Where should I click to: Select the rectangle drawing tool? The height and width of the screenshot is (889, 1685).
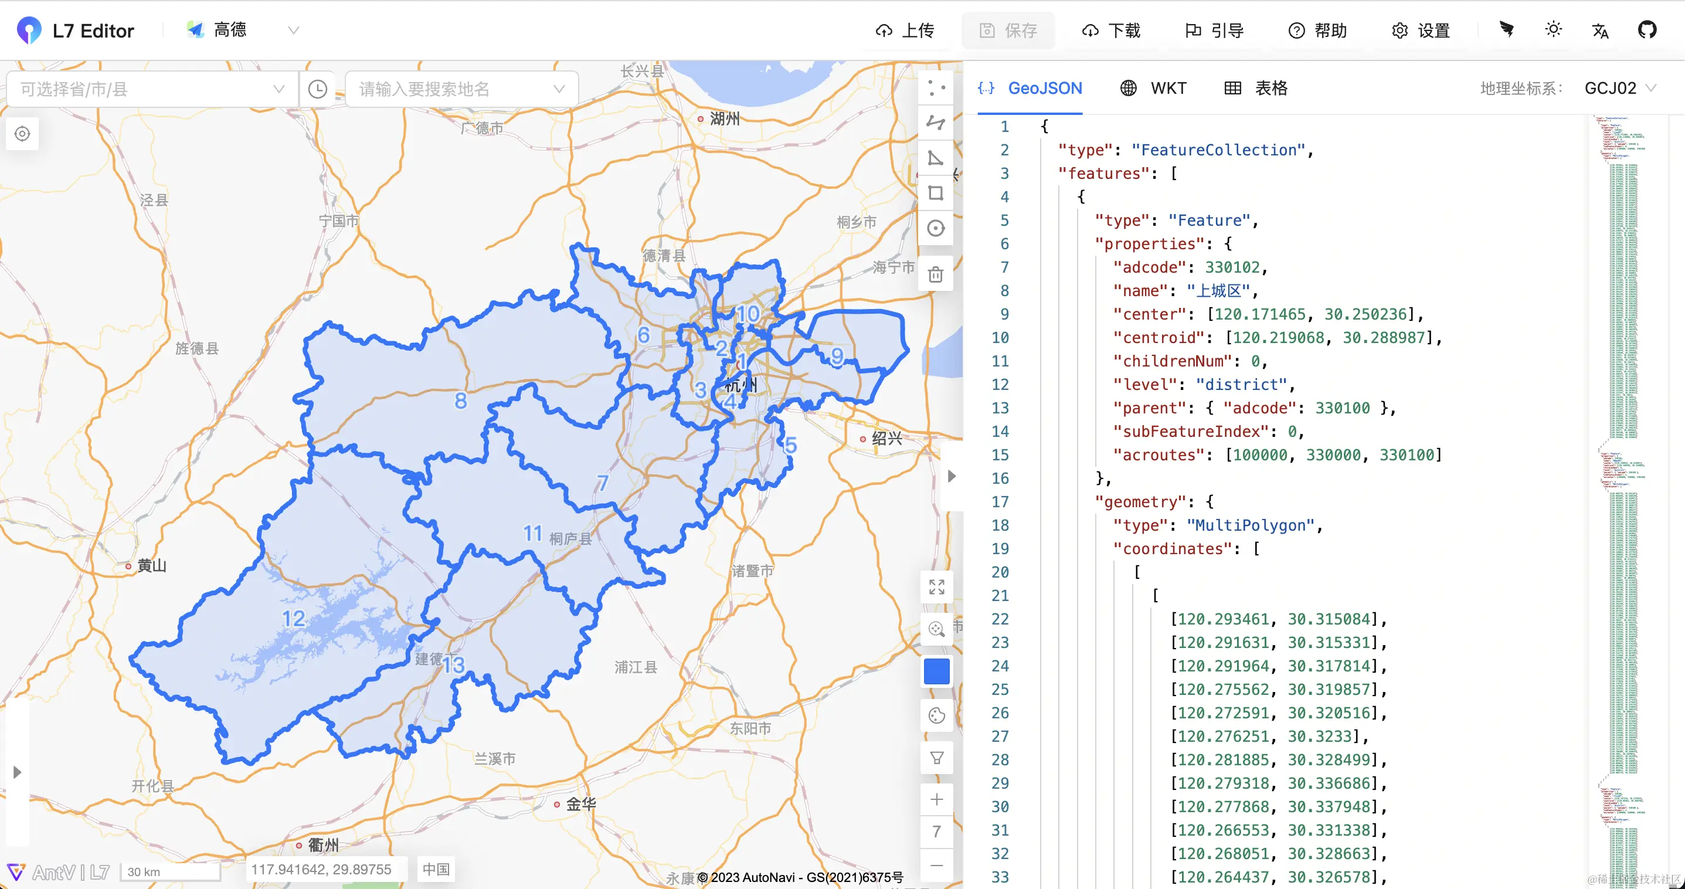pos(936,194)
